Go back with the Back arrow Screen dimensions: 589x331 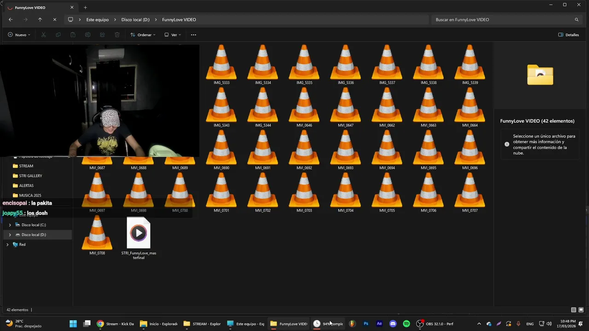(11, 20)
